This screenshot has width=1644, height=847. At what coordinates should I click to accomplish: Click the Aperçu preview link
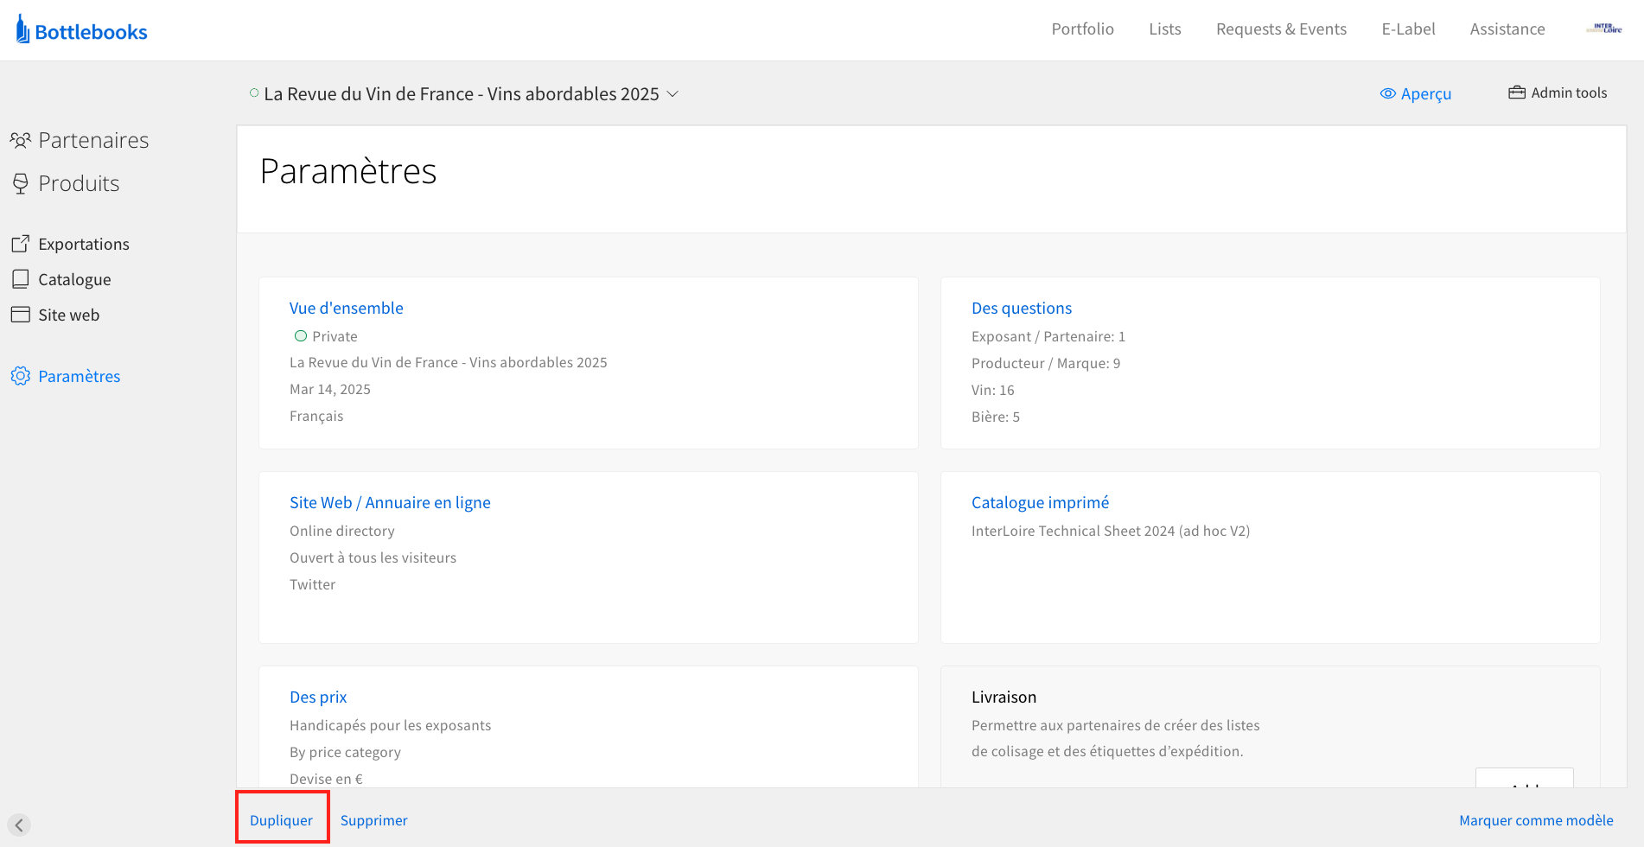pos(1426,93)
